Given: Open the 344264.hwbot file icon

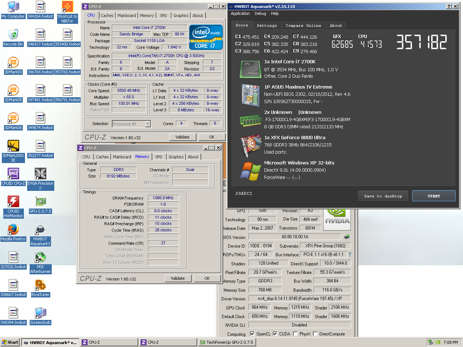Looking at the screenshot, I should (x=41, y=10).
